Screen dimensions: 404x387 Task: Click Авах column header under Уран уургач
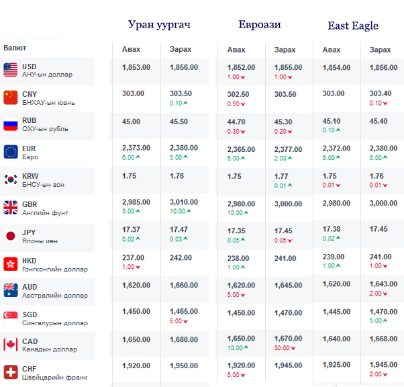pyautogui.click(x=131, y=50)
